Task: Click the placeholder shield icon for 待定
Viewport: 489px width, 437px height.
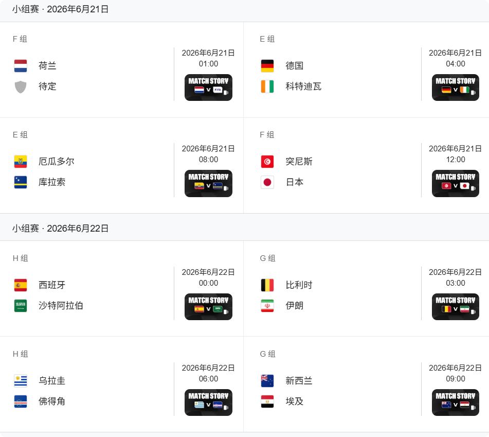Action: pos(21,86)
